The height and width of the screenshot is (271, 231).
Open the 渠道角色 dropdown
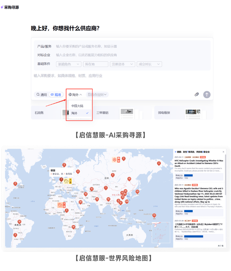click(x=68, y=64)
